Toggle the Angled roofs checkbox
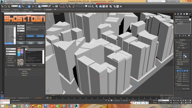Viewport: 192px width, 108px height. 6,57
